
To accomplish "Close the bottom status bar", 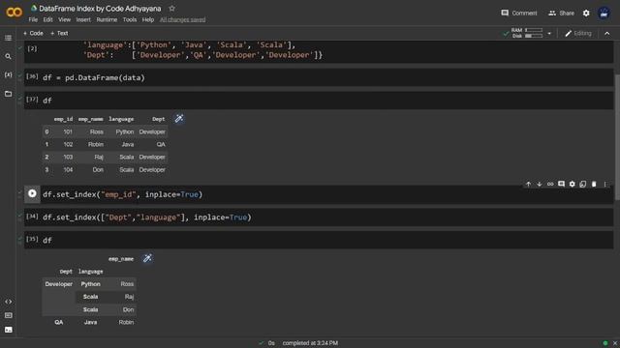I will click(615, 343).
